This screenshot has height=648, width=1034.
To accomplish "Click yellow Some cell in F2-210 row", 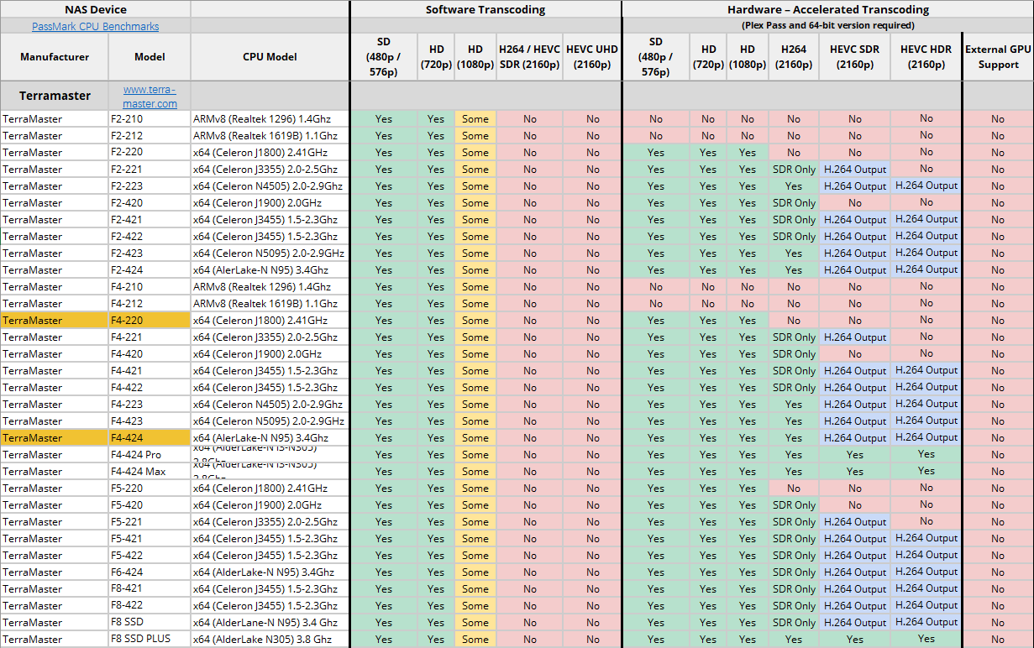I will click(475, 118).
